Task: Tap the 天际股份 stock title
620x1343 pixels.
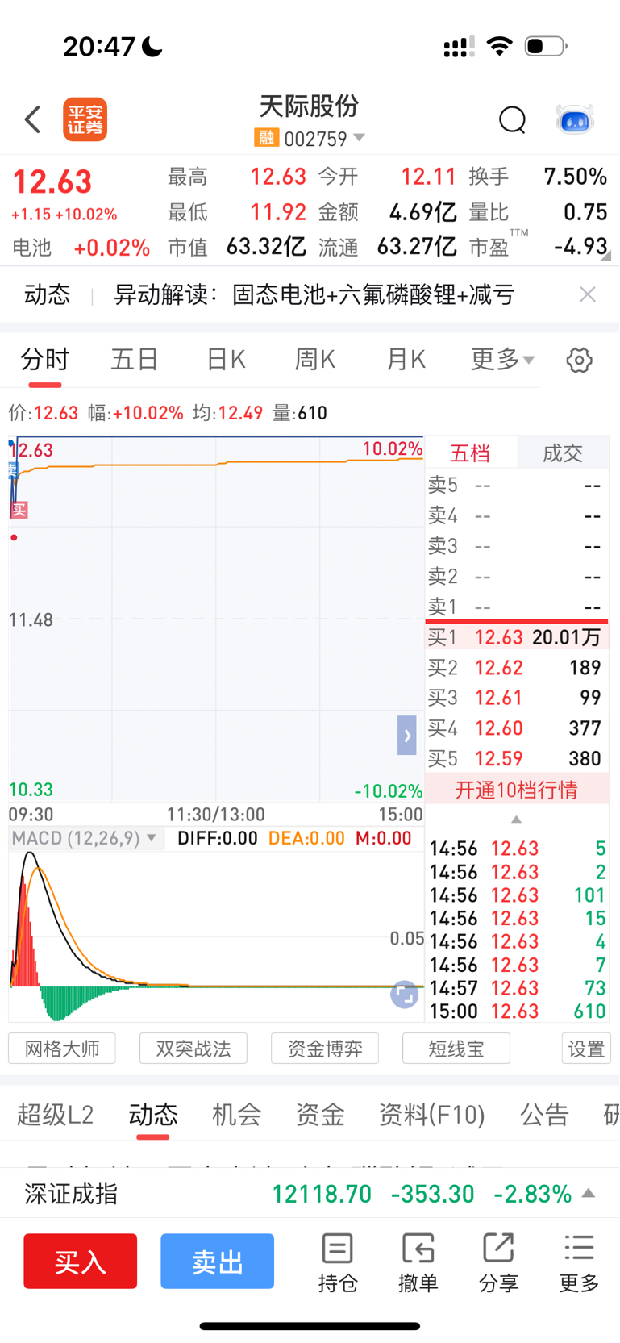Action: 309,106
